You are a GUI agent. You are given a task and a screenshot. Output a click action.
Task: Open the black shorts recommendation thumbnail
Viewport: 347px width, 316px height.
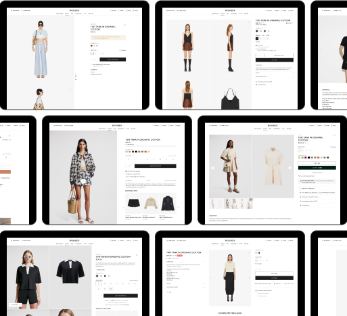click(134, 203)
